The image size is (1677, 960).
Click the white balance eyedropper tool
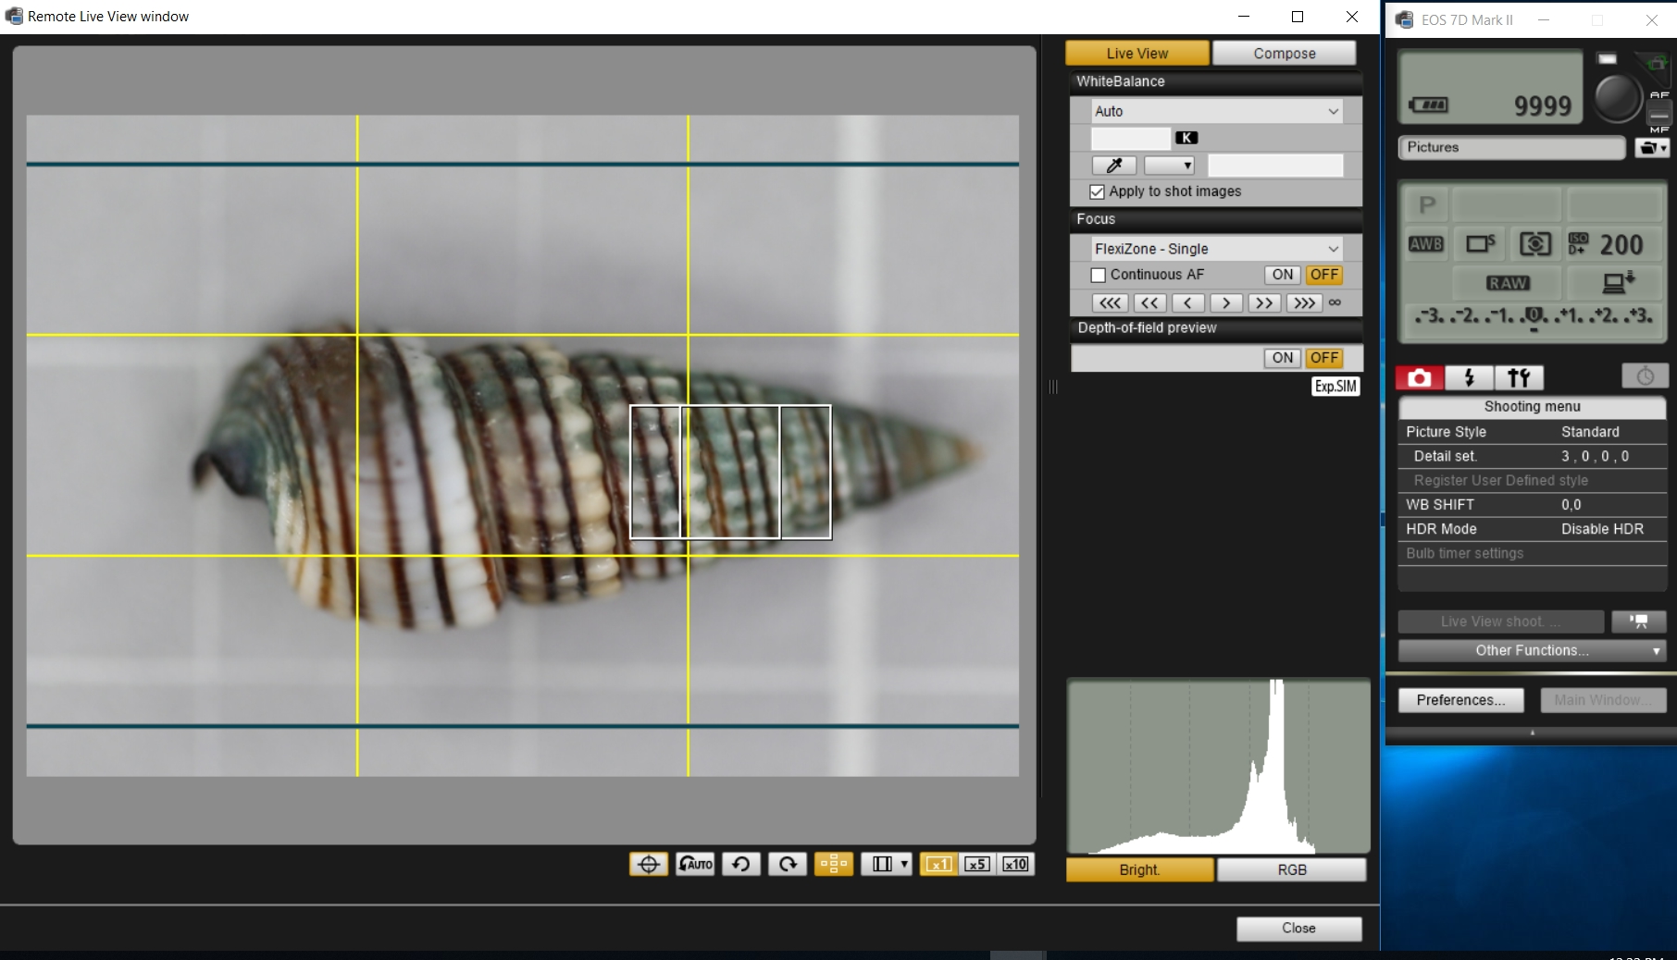click(1114, 166)
